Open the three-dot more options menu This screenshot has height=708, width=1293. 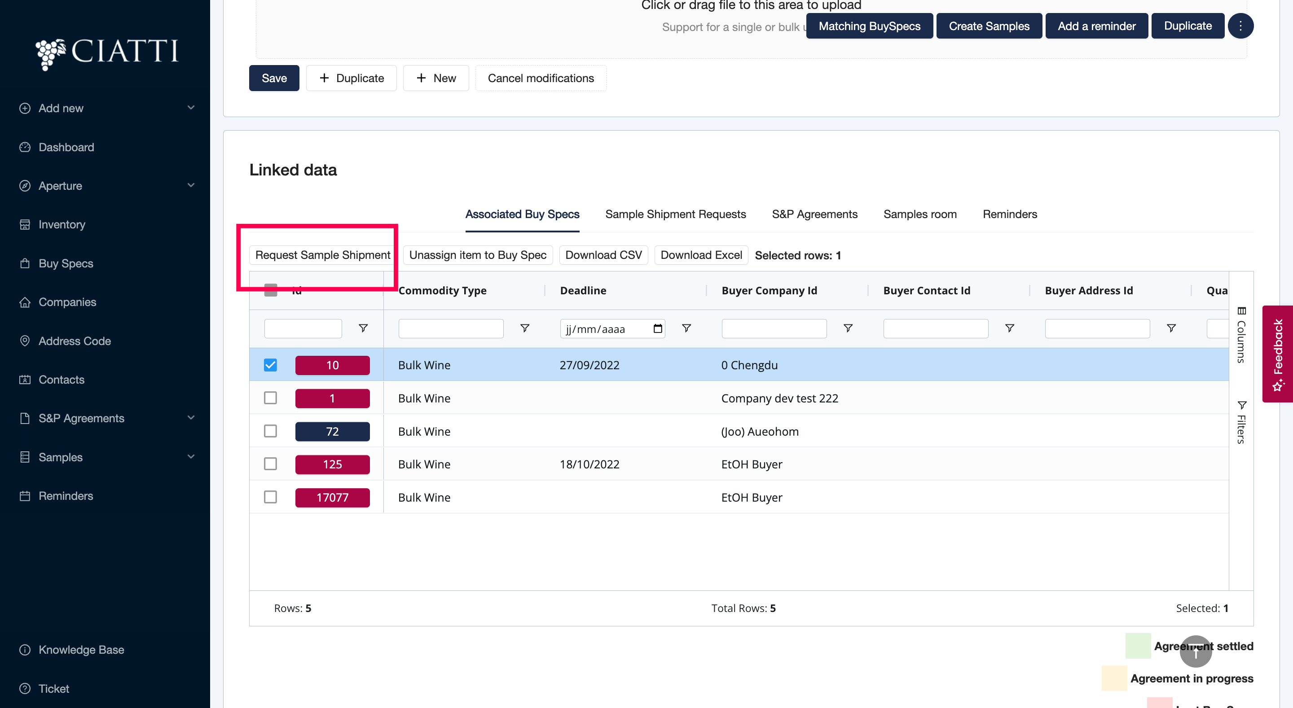[x=1240, y=26]
